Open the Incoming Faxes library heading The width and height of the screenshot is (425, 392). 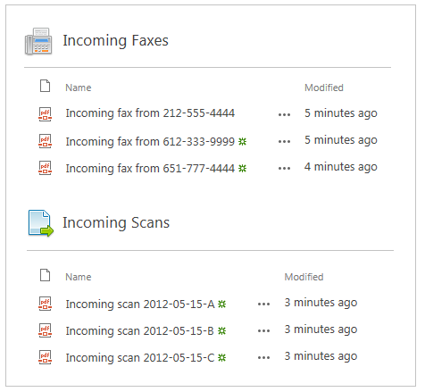pyautogui.click(x=115, y=41)
